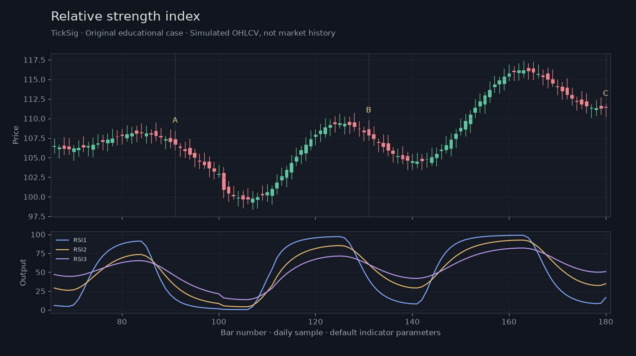Image resolution: width=636 pixels, height=356 pixels.
Task: Click the 97.5 price axis tick label
Action: 37,216
